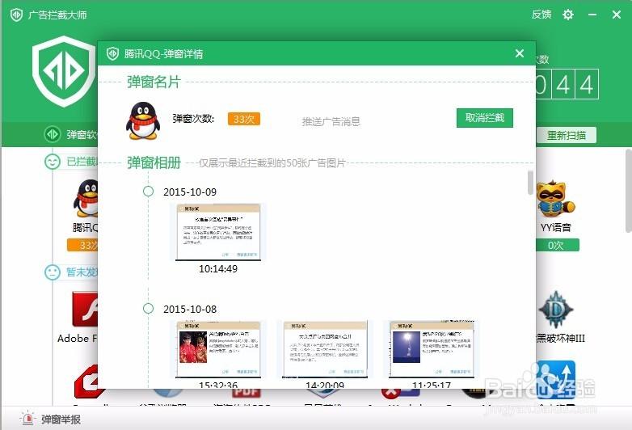The width and height of the screenshot is (632, 430).
Task: Click the QQ penguin icon in dialog
Action: 143,120
